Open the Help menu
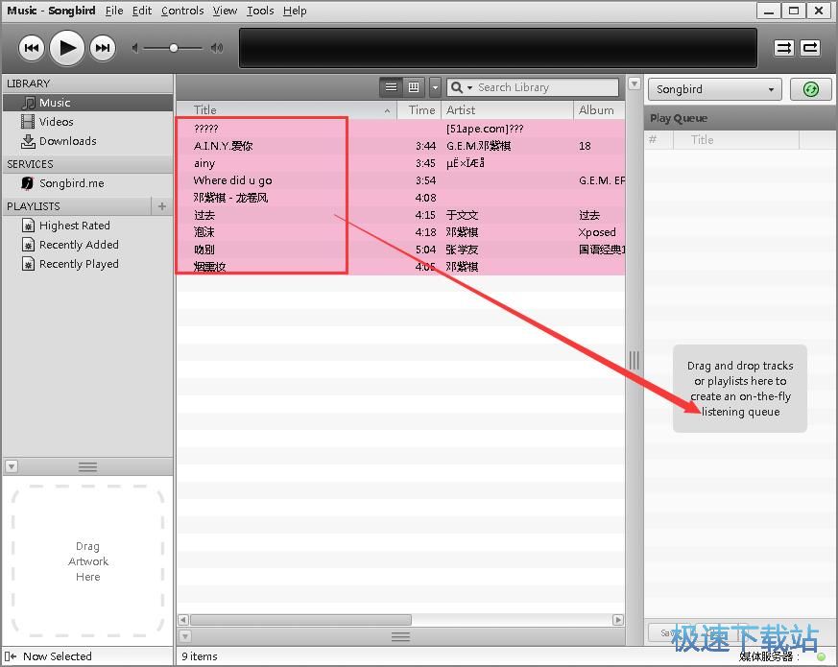The width and height of the screenshot is (838, 667). pyautogui.click(x=295, y=11)
